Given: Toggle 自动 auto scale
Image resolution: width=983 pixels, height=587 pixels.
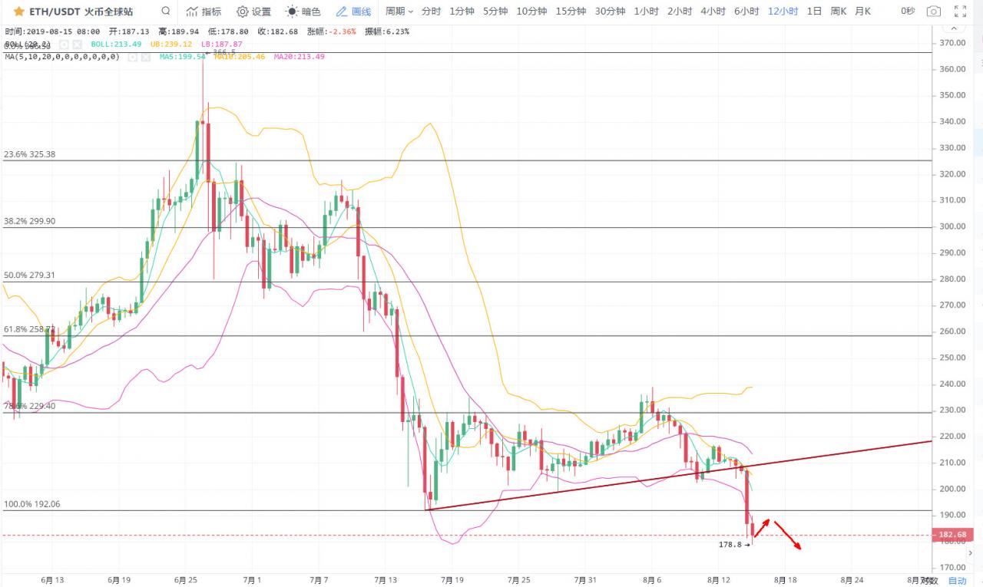Looking at the screenshot, I should (958, 580).
